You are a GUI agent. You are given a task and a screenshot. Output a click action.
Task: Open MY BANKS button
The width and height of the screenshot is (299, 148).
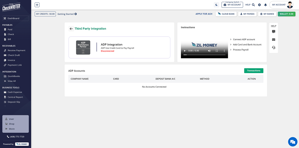click(x=267, y=14)
